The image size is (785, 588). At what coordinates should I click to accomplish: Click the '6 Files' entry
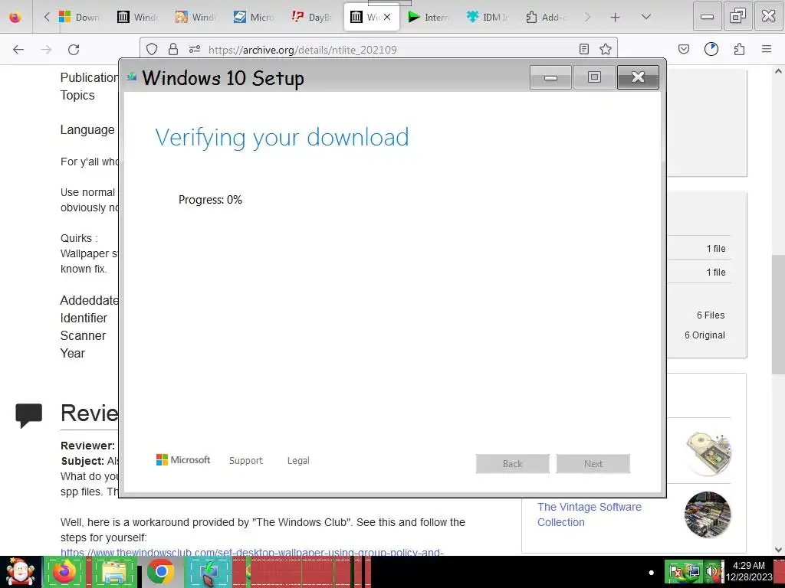[x=711, y=315]
